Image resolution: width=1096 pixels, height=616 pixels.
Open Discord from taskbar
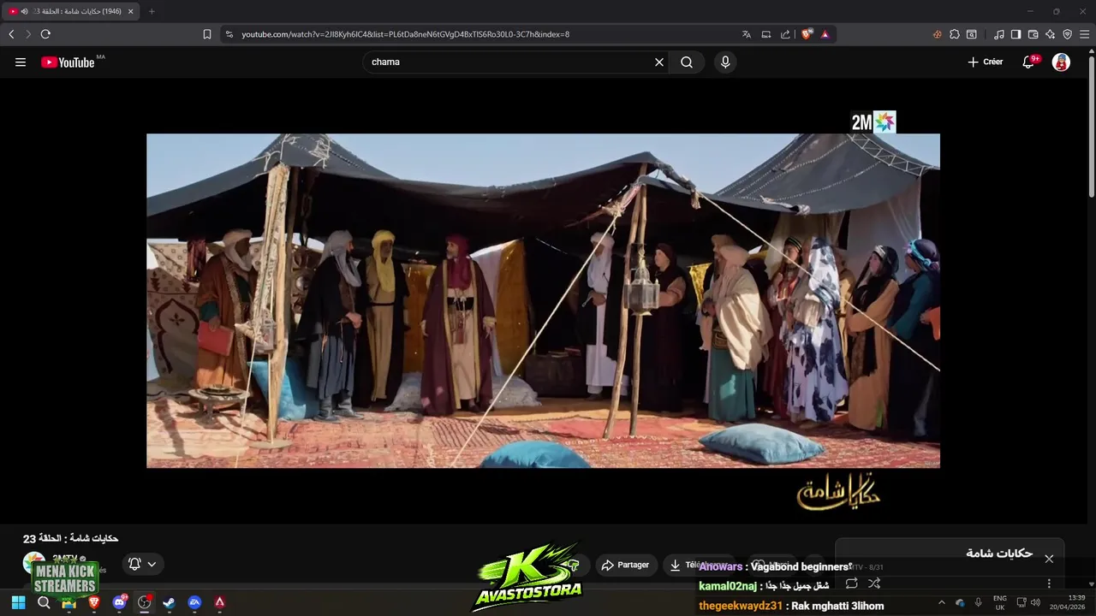[x=120, y=602]
